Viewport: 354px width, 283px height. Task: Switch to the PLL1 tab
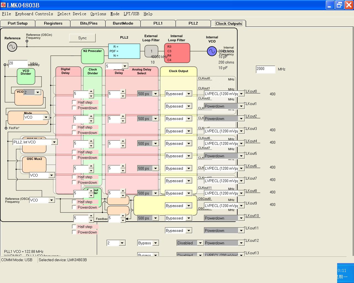click(158, 23)
